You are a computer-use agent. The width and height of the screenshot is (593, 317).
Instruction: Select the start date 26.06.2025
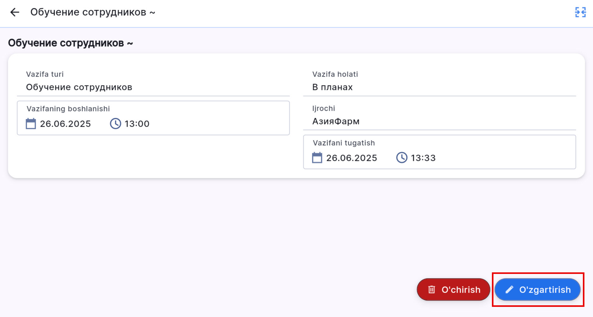(65, 124)
